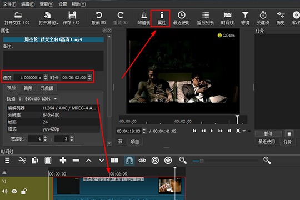Open the 峰值表 peak meter panel
The height and width of the screenshot is (200, 300).
pyautogui.click(x=144, y=18)
